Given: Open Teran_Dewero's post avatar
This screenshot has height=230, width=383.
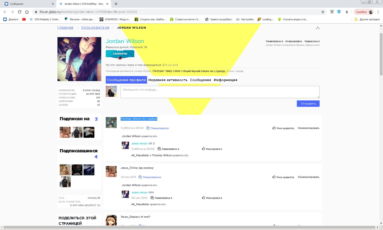Looking at the screenshot, I should pos(111,220).
